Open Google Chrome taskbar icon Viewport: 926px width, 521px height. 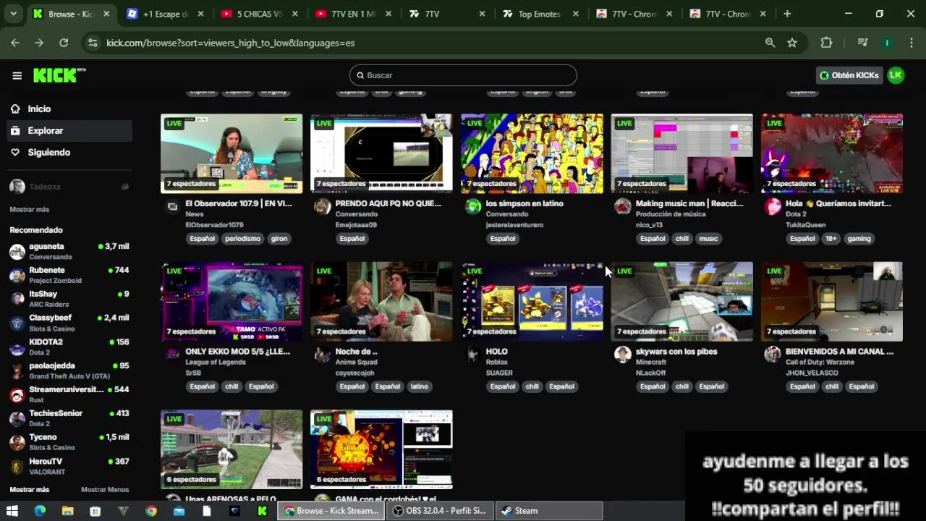(x=150, y=511)
